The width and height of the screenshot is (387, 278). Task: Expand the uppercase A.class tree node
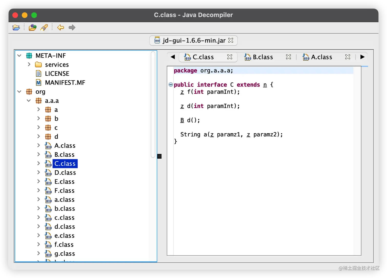pos(38,145)
